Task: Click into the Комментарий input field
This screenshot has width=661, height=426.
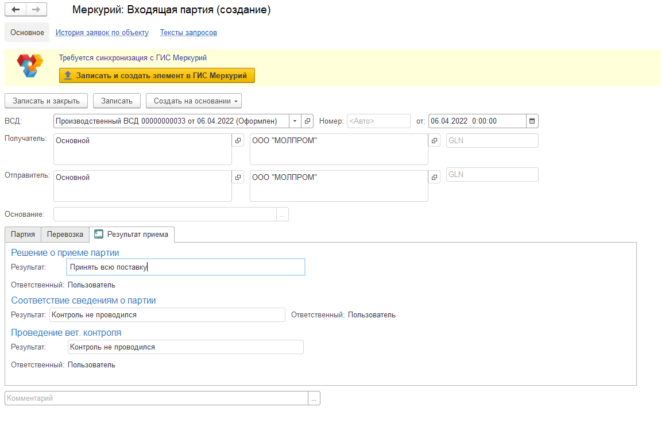Action: pyautogui.click(x=156, y=398)
